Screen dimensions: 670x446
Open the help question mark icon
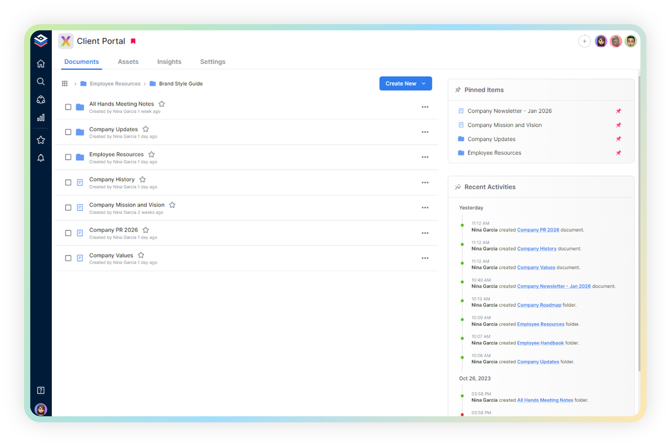41,390
